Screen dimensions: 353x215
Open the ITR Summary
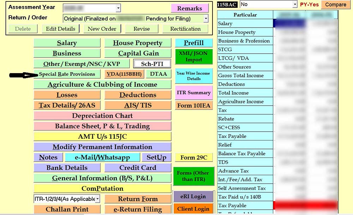[194, 92]
